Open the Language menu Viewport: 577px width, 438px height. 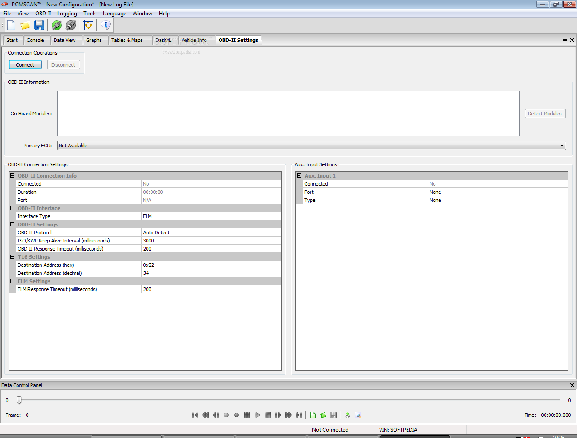[114, 14]
